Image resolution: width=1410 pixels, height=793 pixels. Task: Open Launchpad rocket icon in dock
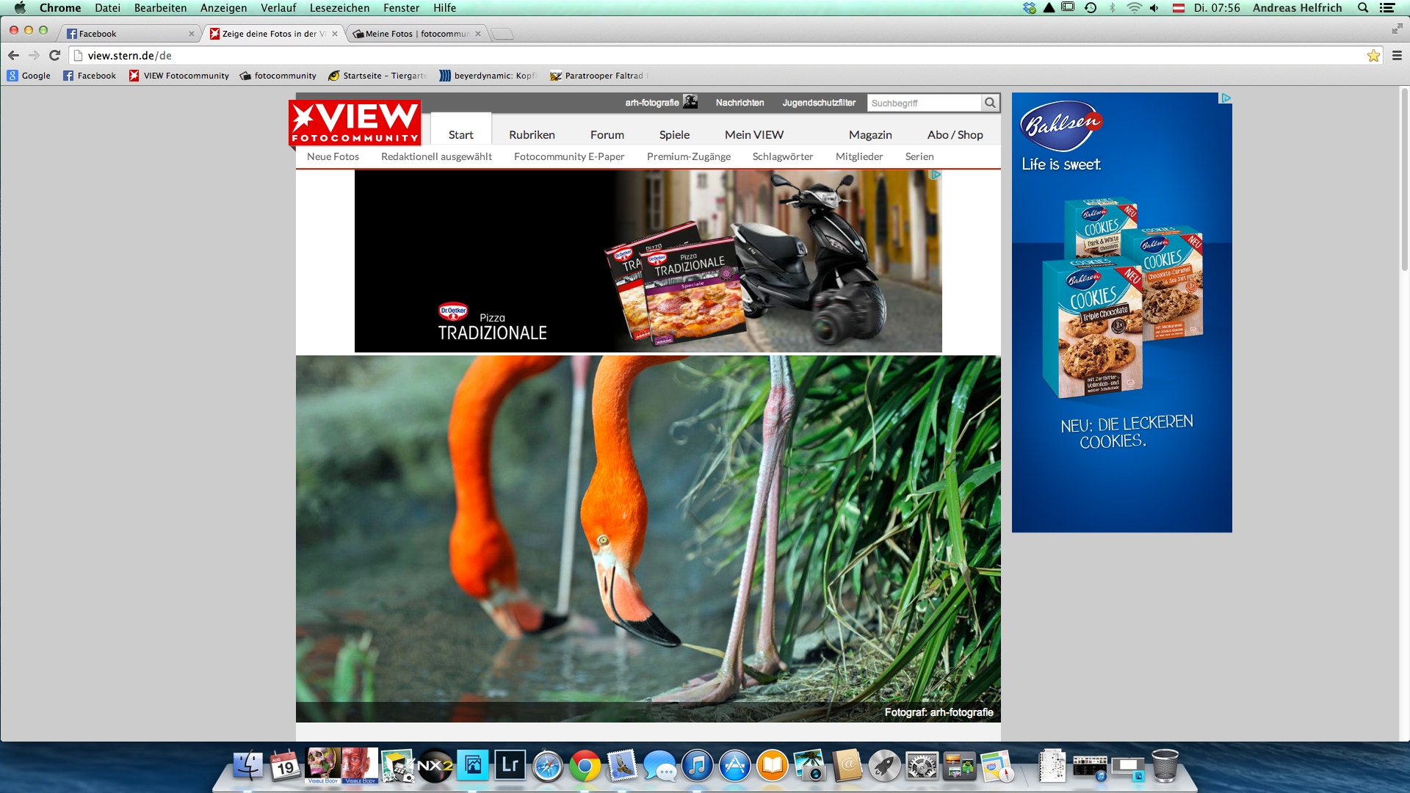tap(885, 767)
